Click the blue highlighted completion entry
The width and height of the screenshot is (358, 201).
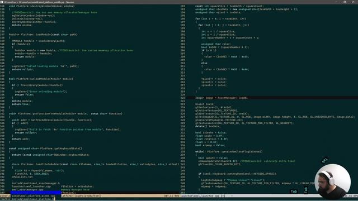tap(36, 193)
